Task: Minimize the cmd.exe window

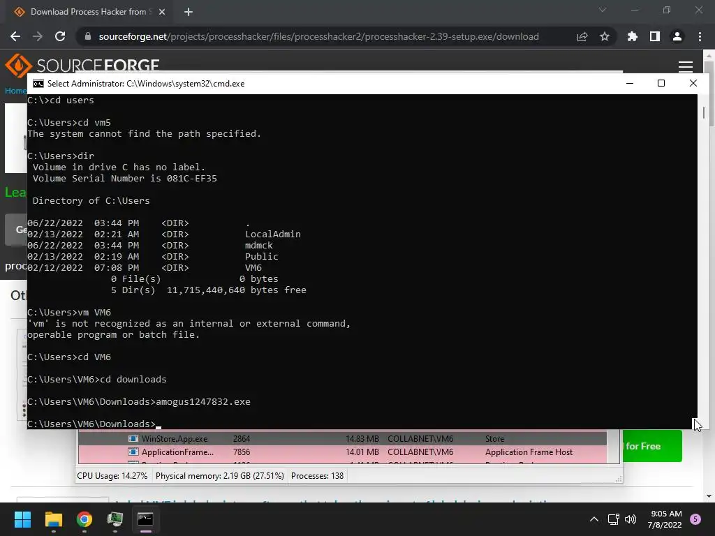Action: pos(630,84)
